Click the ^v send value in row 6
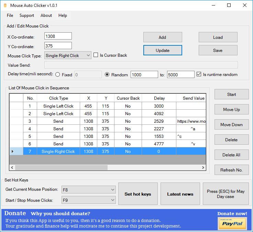This screenshot has height=232, width=253. (x=191, y=144)
